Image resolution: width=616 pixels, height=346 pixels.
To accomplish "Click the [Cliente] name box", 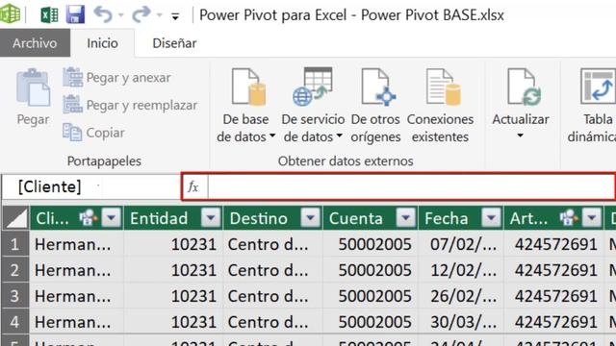I will (90, 186).
